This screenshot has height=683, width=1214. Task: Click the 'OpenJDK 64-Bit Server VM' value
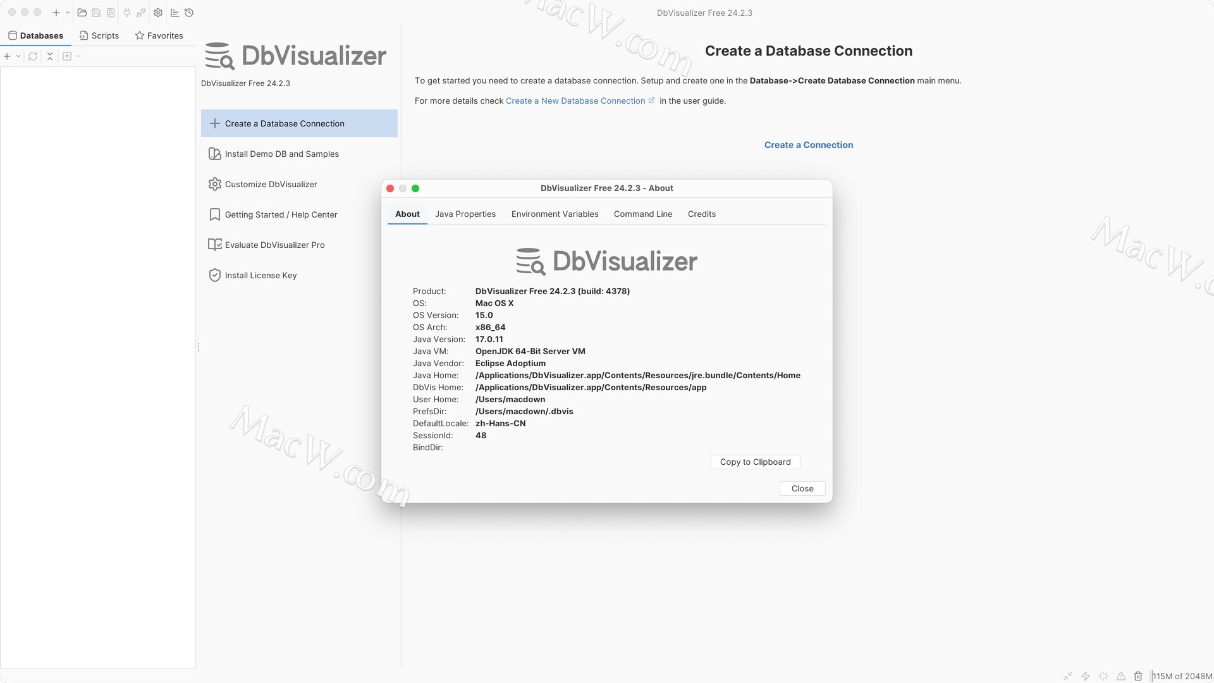[x=530, y=351]
